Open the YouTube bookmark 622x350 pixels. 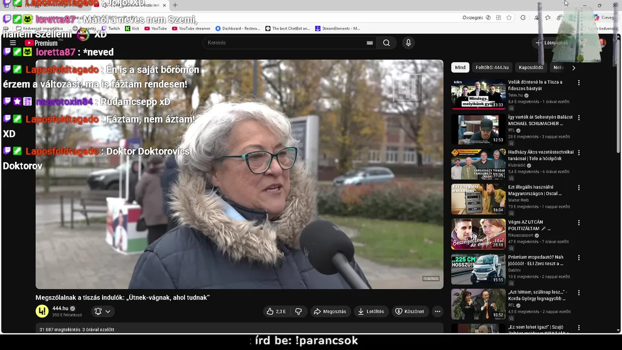[x=155, y=28]
